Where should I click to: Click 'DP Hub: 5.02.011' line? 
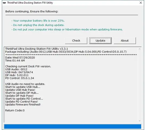[17, 75]
